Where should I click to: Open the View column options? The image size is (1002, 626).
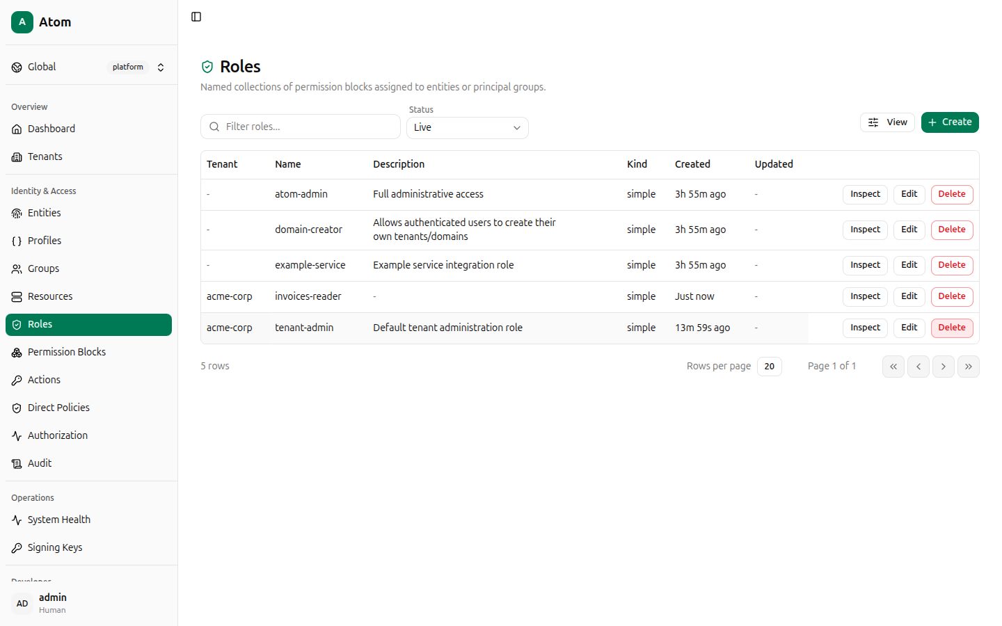[x=887, y=122]
